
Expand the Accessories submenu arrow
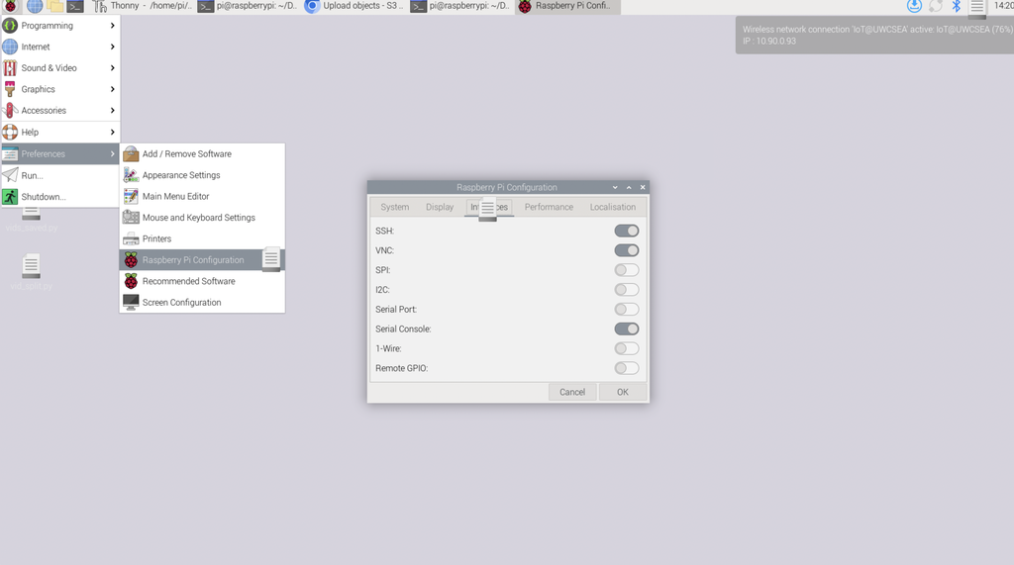(113, 111)
